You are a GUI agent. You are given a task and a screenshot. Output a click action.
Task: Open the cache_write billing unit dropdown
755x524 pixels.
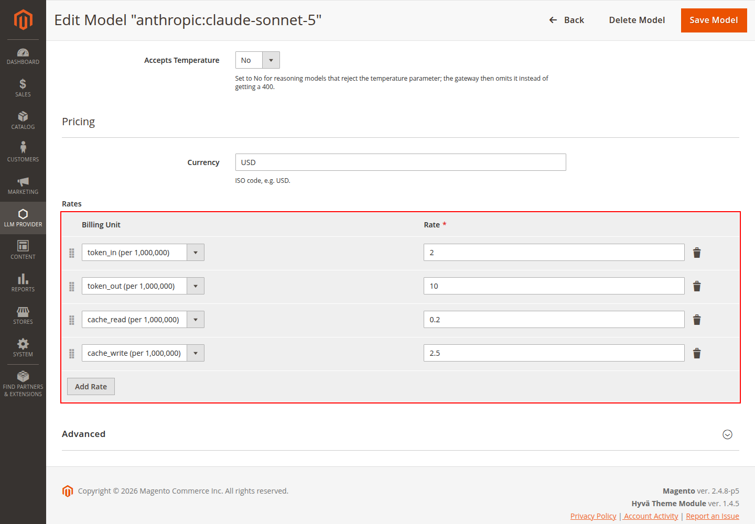click(143, 353)
